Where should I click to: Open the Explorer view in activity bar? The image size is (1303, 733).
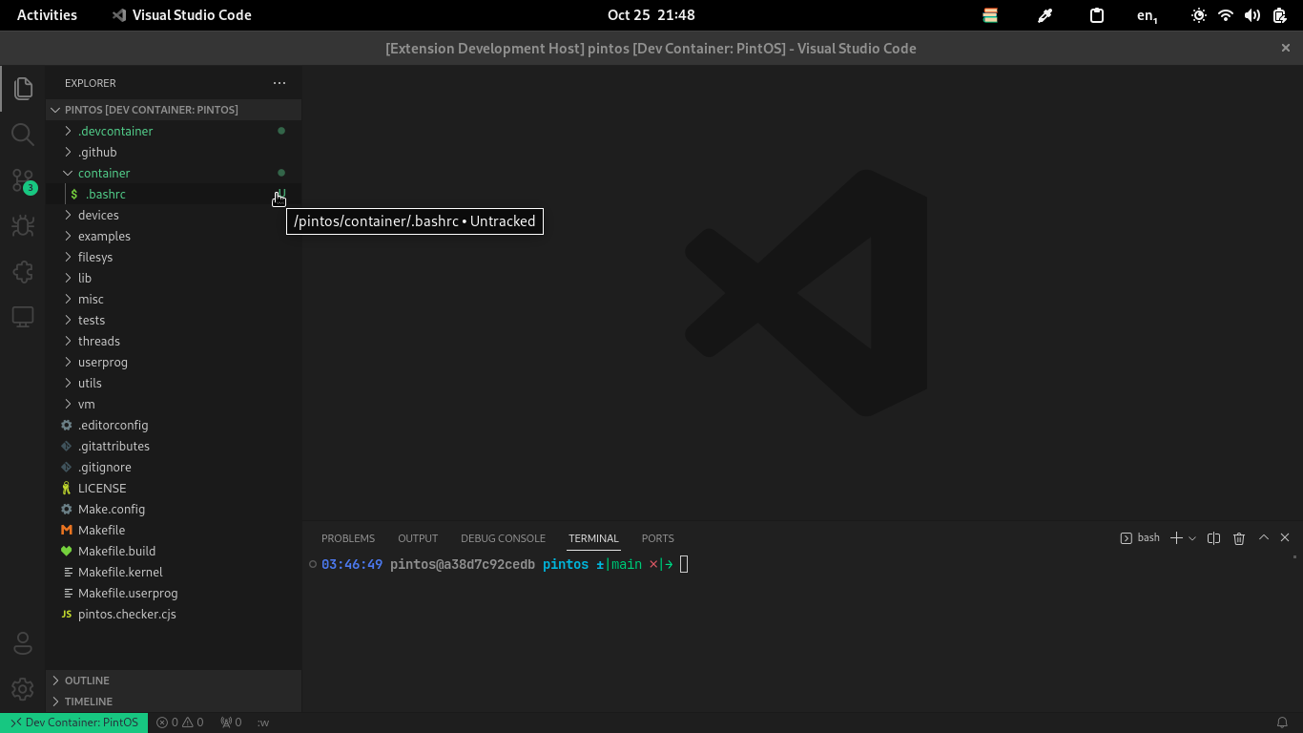pyautogui.click(x=23, y=89)
